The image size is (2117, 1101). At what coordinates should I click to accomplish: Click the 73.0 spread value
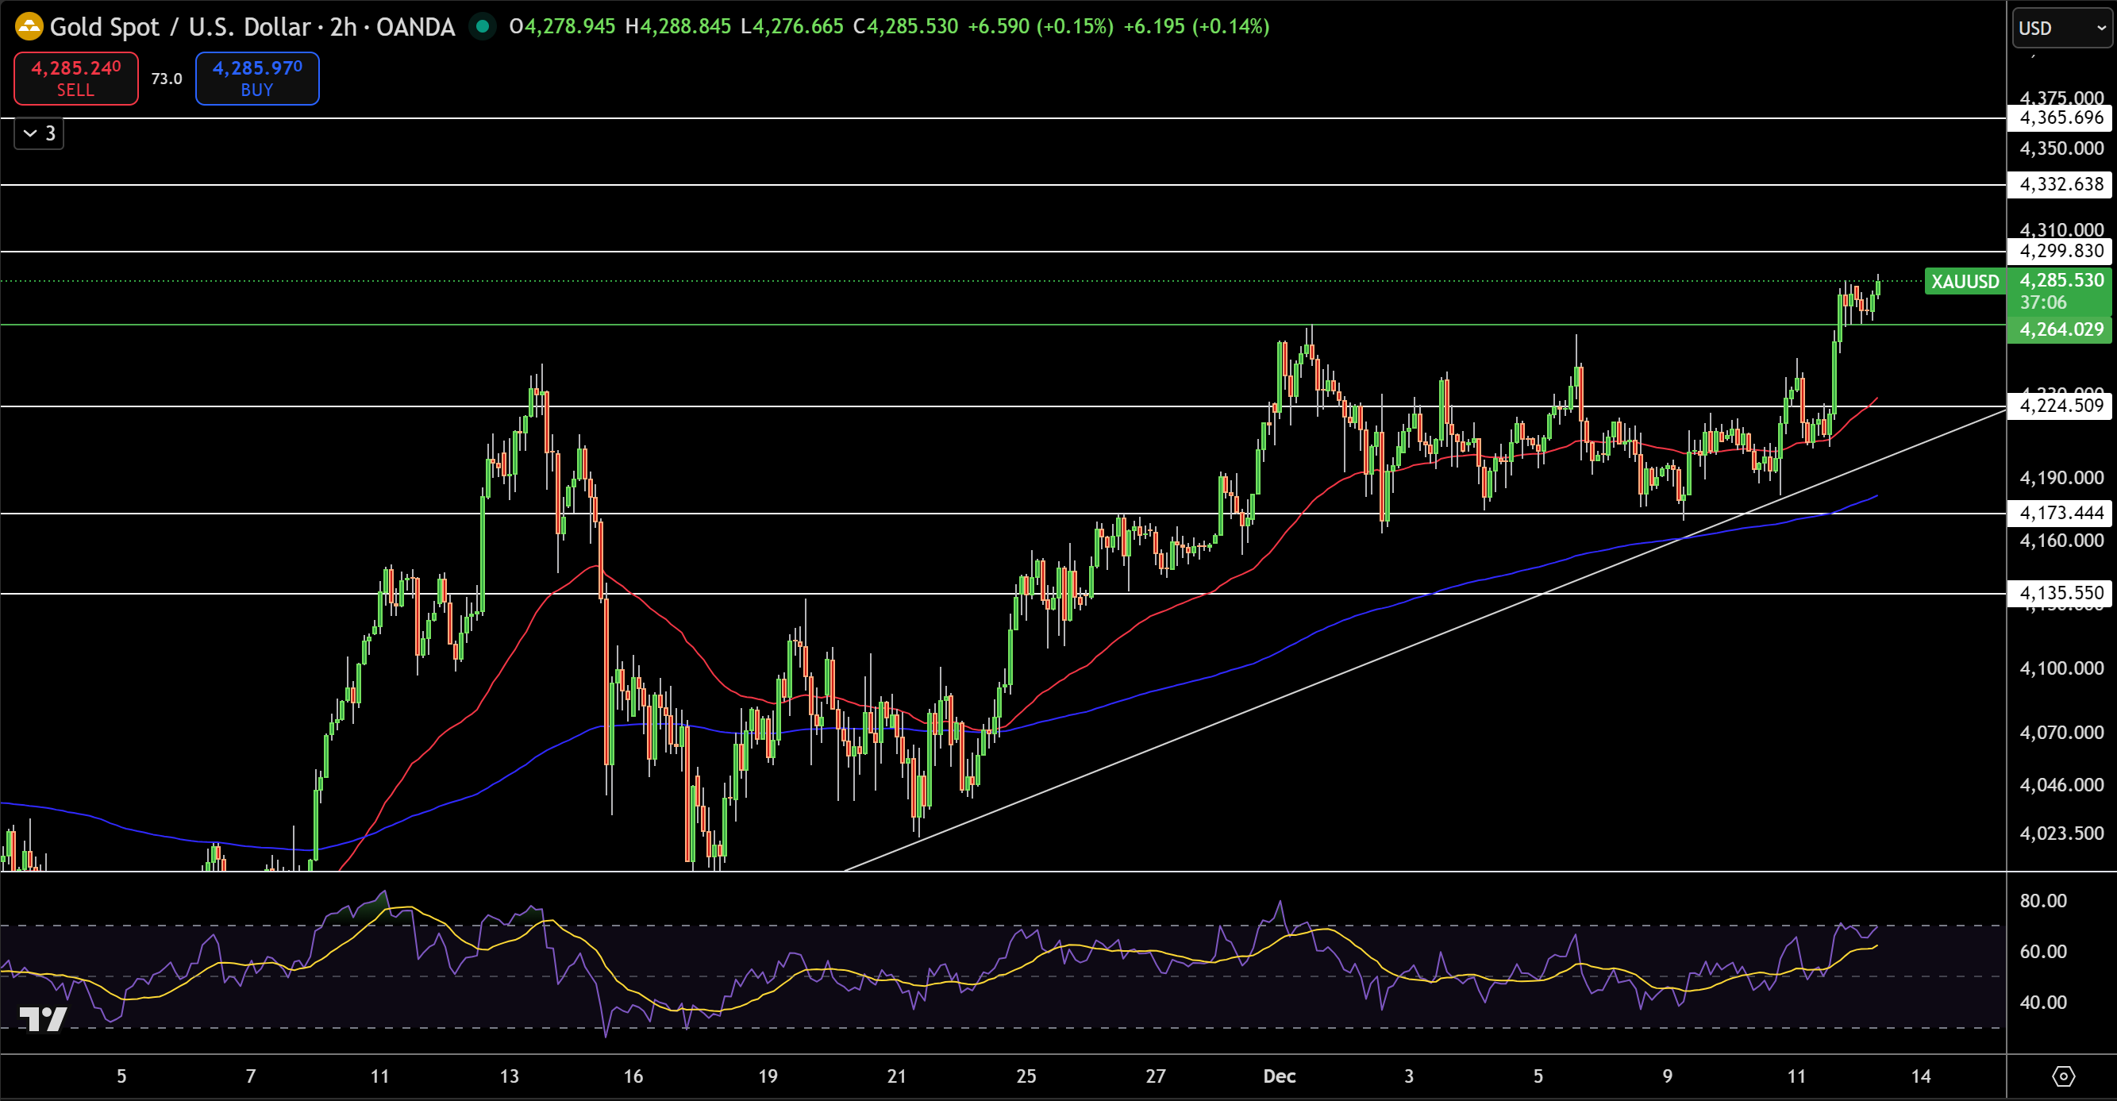point(166,79)
